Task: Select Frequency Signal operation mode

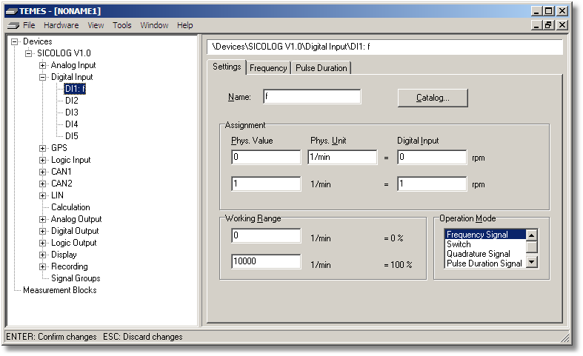Action: (x=485, y=235)
